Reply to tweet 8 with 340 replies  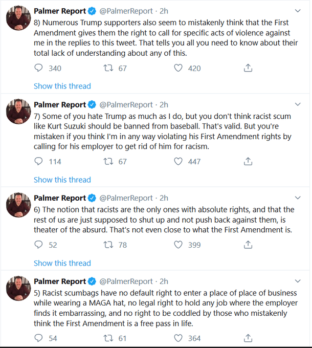(x=39, y=68)
